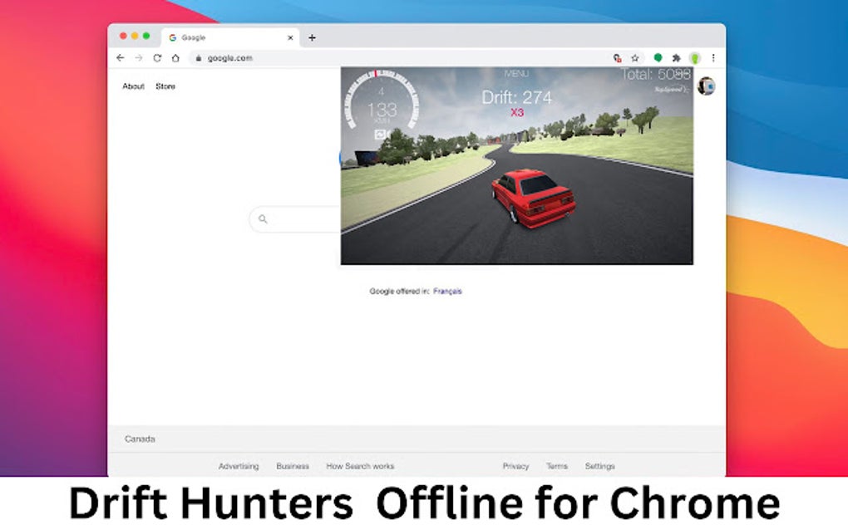Reload the current page

pyautogui.click(x=155, y=58)
